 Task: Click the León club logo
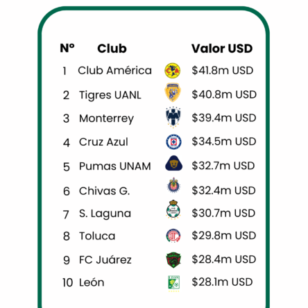(x=173, y=283)
